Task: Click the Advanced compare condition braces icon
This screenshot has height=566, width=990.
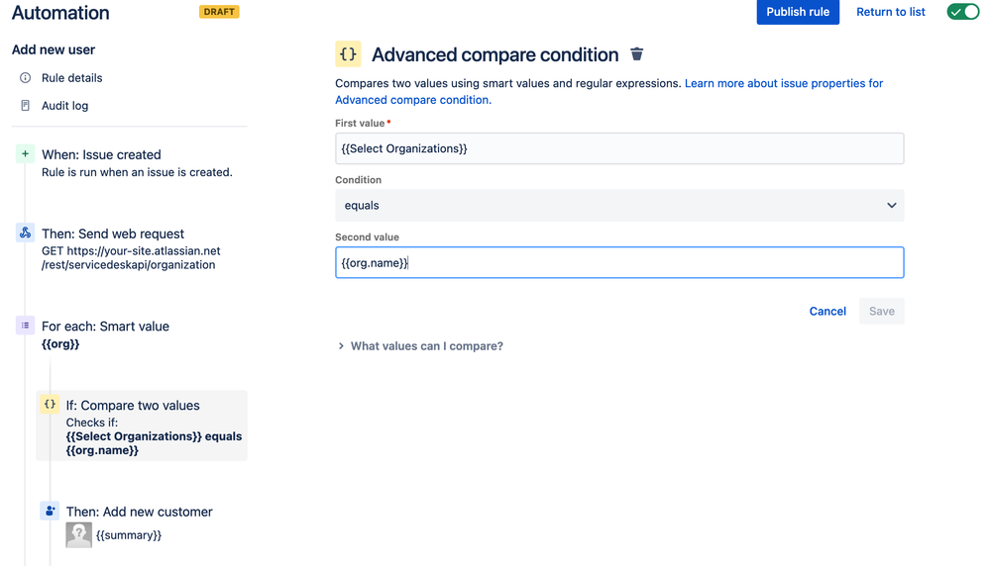Action: 348,54
